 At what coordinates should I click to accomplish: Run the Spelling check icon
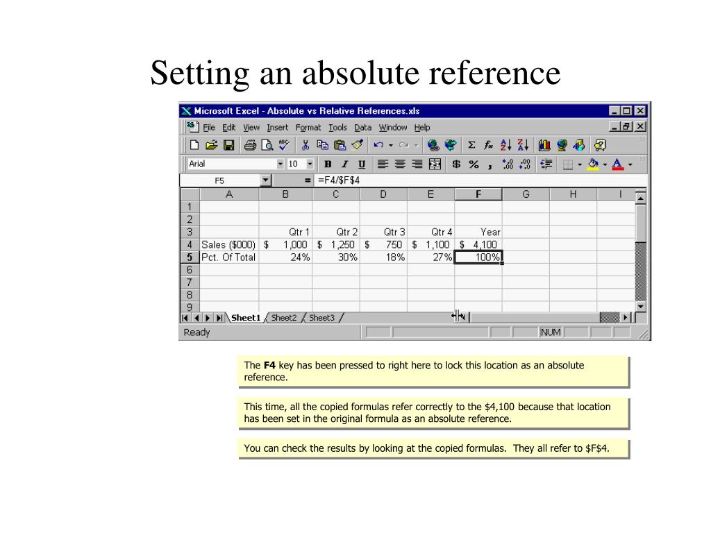click(x=284, y=145)
